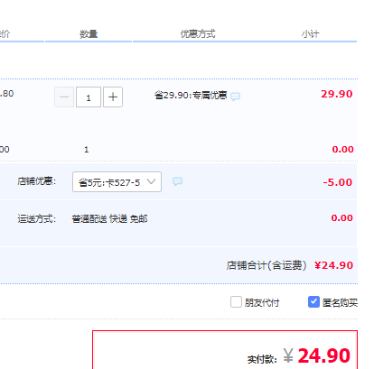
Task: Click the 实付款 ¥24.90 payment amount
Action: [x=316, y=355]
